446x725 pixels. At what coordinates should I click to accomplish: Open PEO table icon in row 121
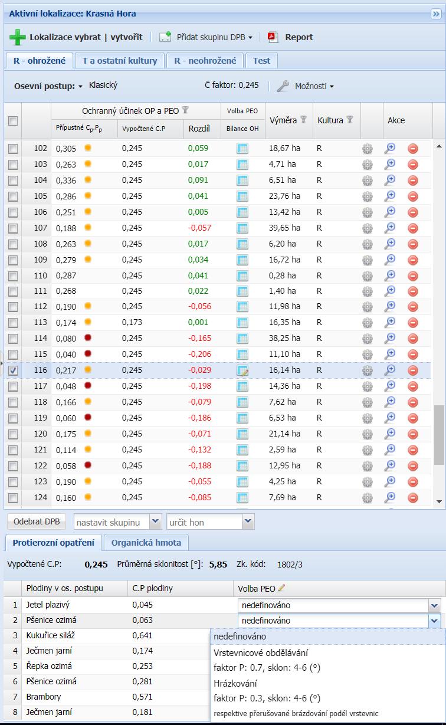coord(242,450)
